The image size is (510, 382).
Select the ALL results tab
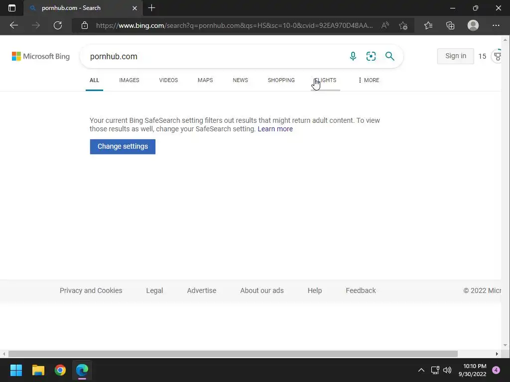point(94,80)
